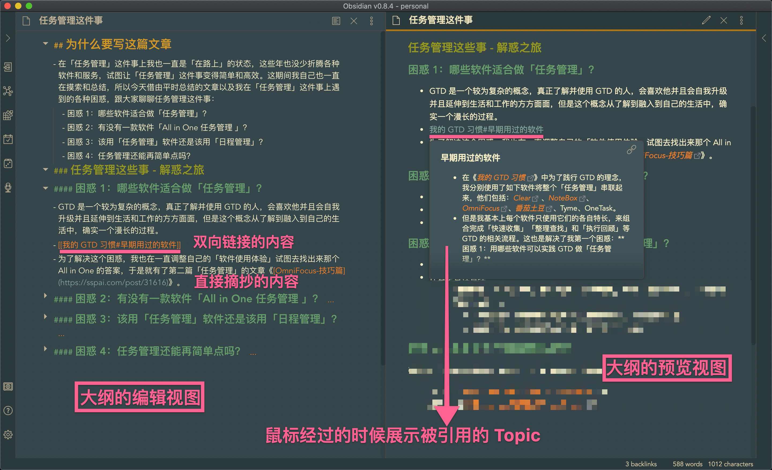Screen dimensions: 772x470
Task: Switch left pane to preview mode
Action: pos(336,21)
